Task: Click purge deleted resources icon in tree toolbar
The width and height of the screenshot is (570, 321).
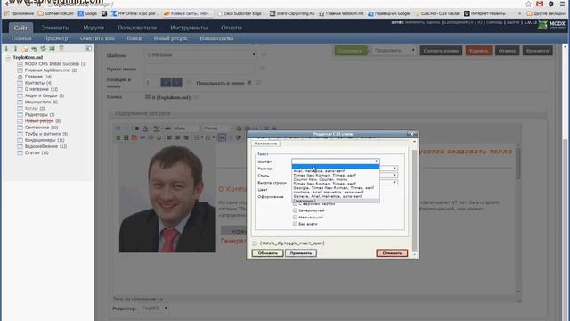Action: [61, 48]
